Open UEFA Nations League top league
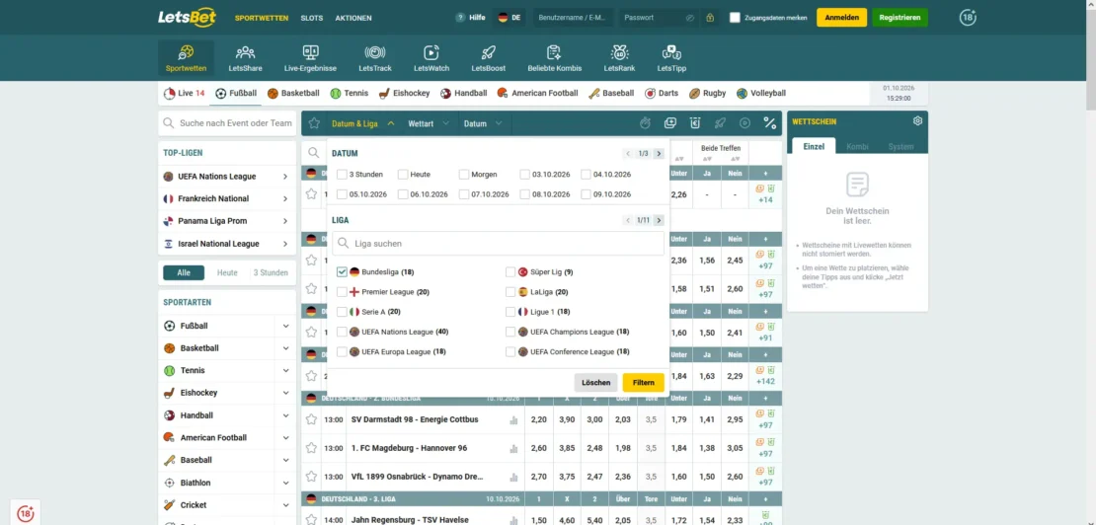The image size is (1096, 525). [226, 177]
